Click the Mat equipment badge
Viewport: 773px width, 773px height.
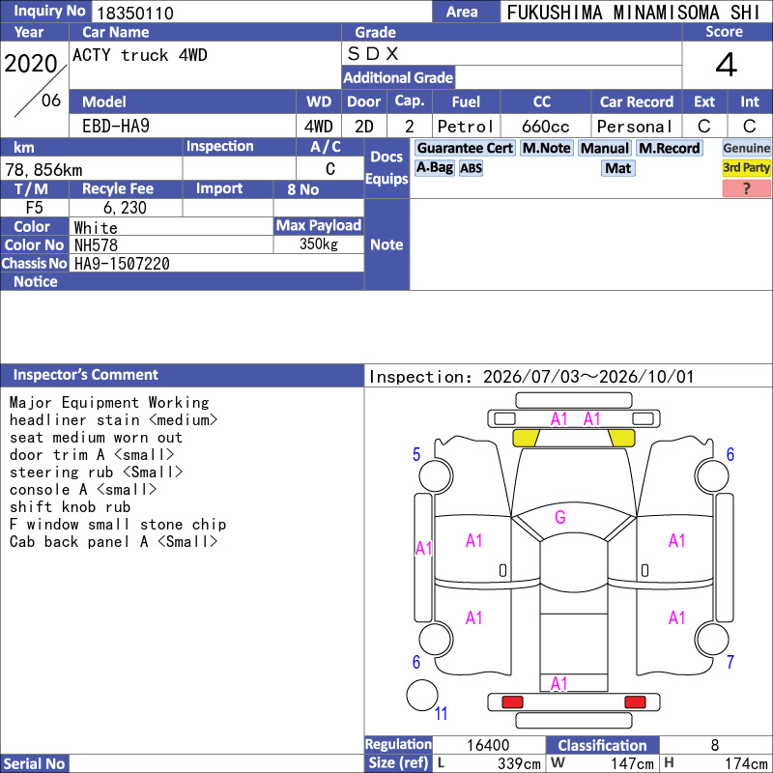(617, 168)
